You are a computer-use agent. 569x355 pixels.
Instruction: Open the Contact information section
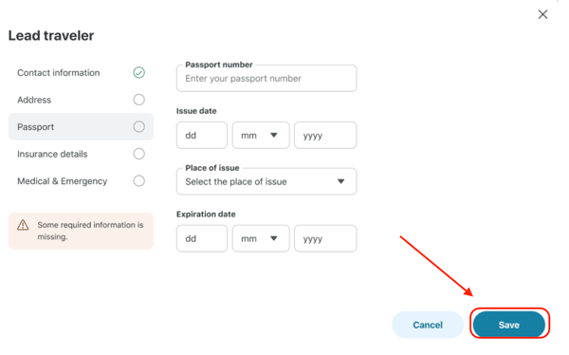pos(81,73)
